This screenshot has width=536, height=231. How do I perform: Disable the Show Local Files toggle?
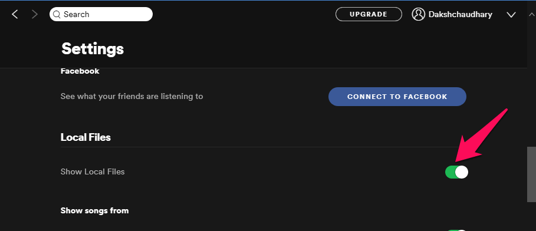457,172
